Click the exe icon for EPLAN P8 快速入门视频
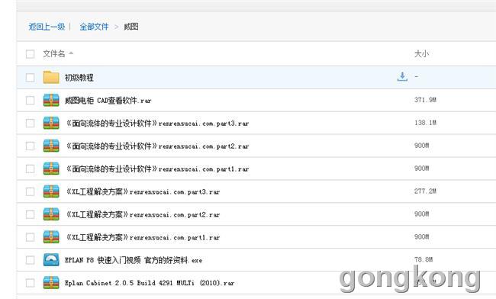The width and height of the screenshot is (496, 299). coord(51,260)
